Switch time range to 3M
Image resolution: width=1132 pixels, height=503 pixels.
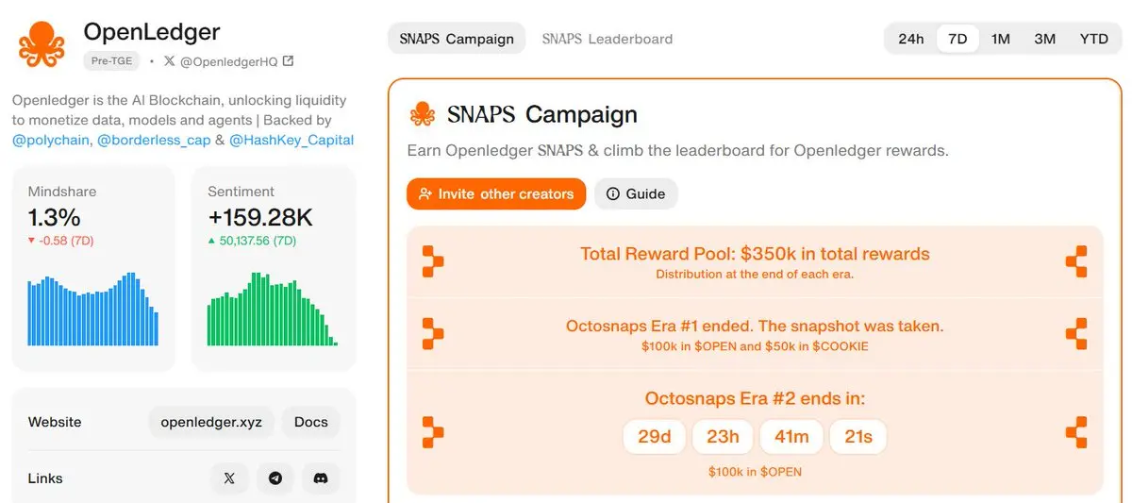point(1044,39)
